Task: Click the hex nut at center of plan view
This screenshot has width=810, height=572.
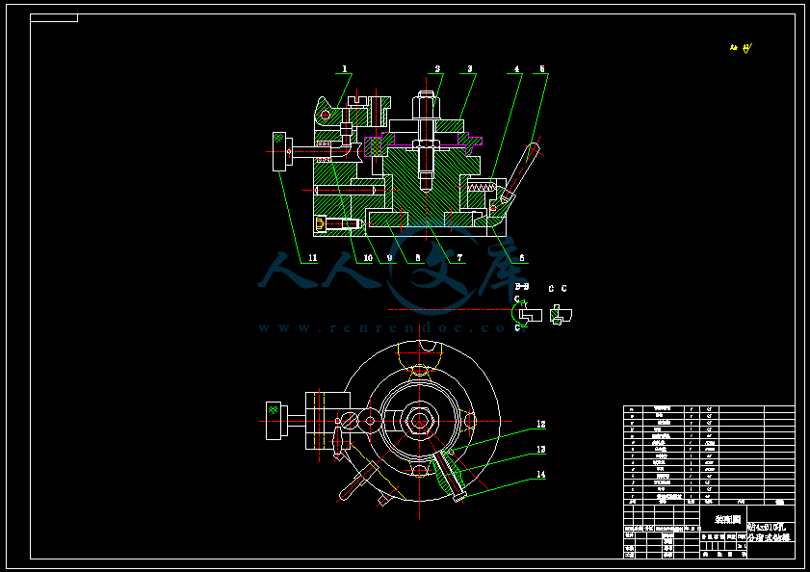Action: [420, 422]
